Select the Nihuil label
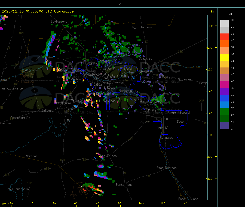This screenshot has width=245, height=207. [x=65, y=124]
